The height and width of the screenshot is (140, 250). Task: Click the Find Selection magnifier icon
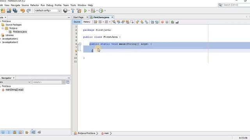[x=114, y=22]
